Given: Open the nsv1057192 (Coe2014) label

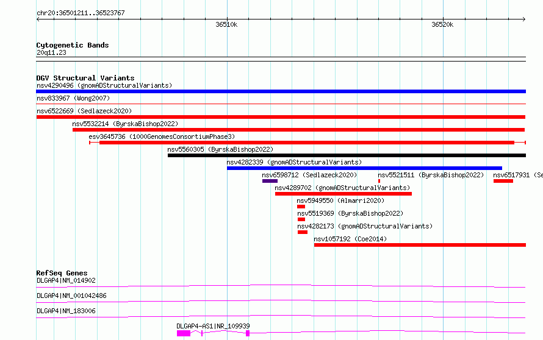Looking at the screenshot, I should 350,239.
